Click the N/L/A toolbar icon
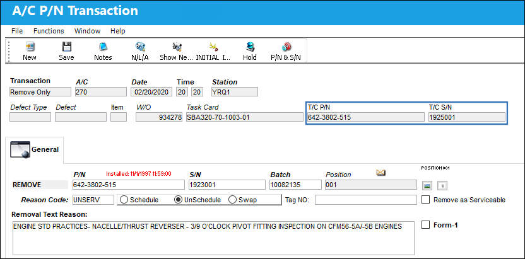This screenshot has width=525, height=259. [139, 47]
